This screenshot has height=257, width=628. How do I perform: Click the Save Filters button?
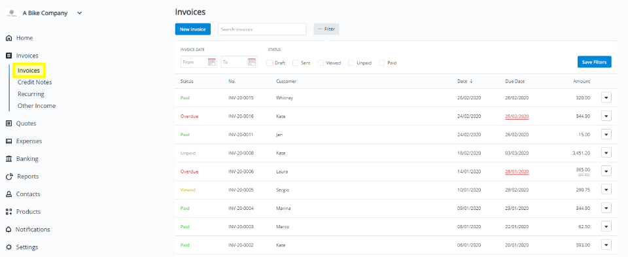point(595,62)
